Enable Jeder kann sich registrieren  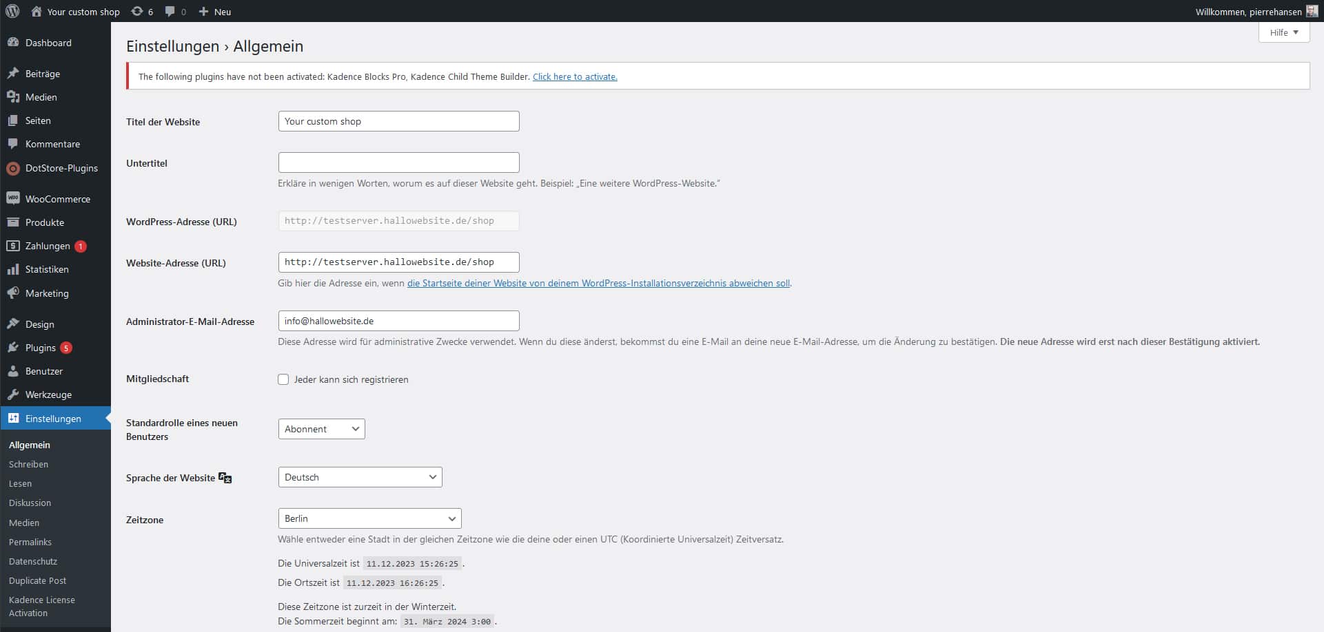pyautogui.click(x=283, y=379)
